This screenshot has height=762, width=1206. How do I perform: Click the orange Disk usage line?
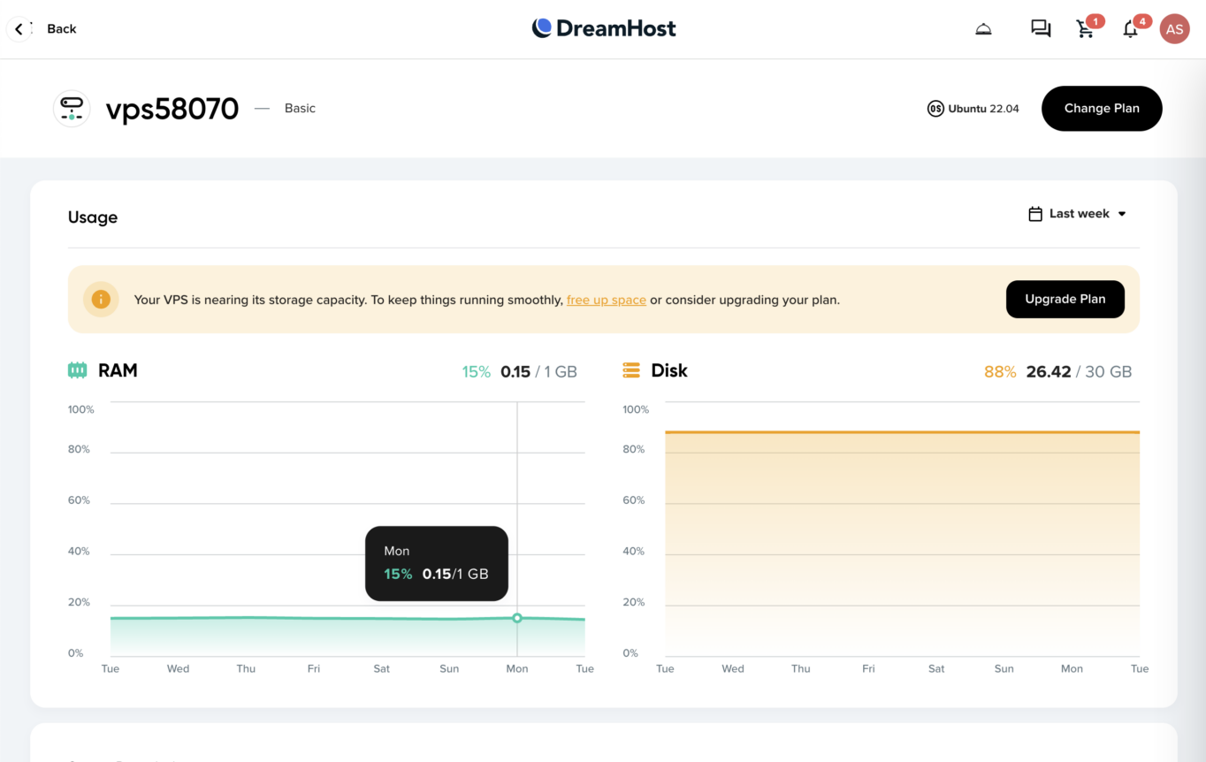(x=902, y=432)
